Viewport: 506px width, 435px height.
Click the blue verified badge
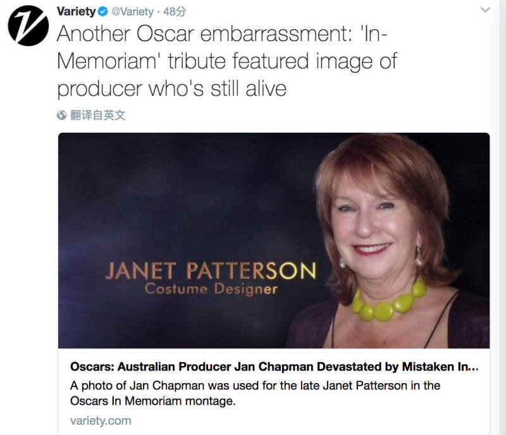pos(103,12)
